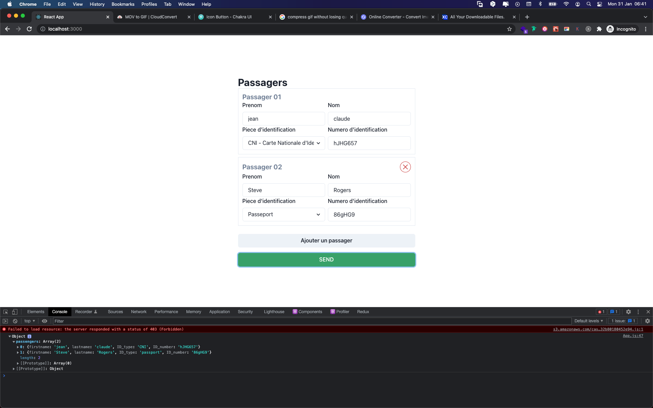
Task: Click the live expression eye icon
Action: 45,321
